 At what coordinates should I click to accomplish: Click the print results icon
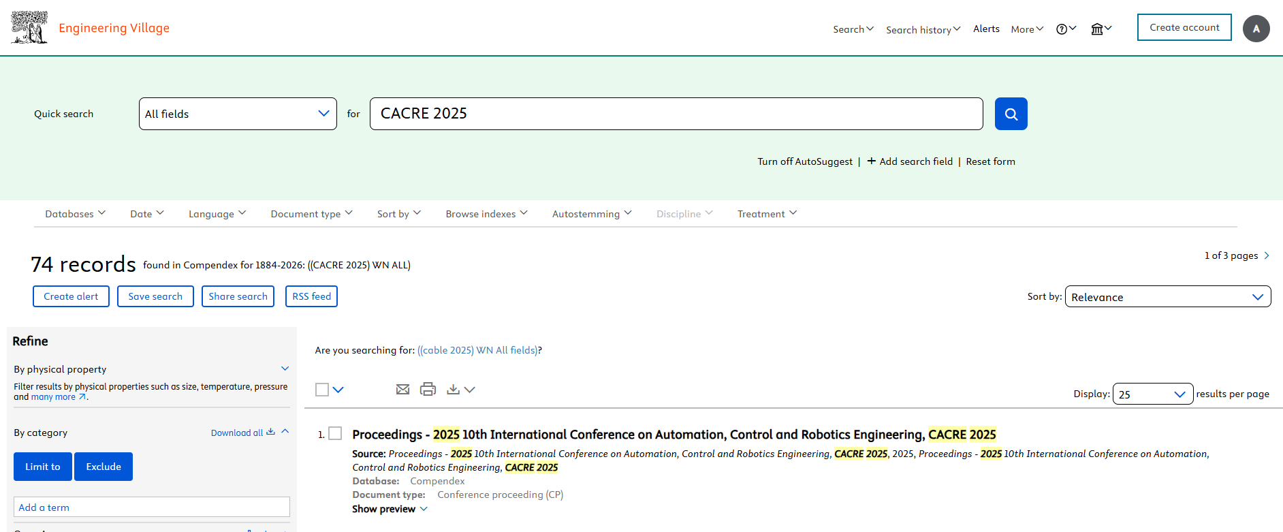pyautogui.click(x=428, y=389)
